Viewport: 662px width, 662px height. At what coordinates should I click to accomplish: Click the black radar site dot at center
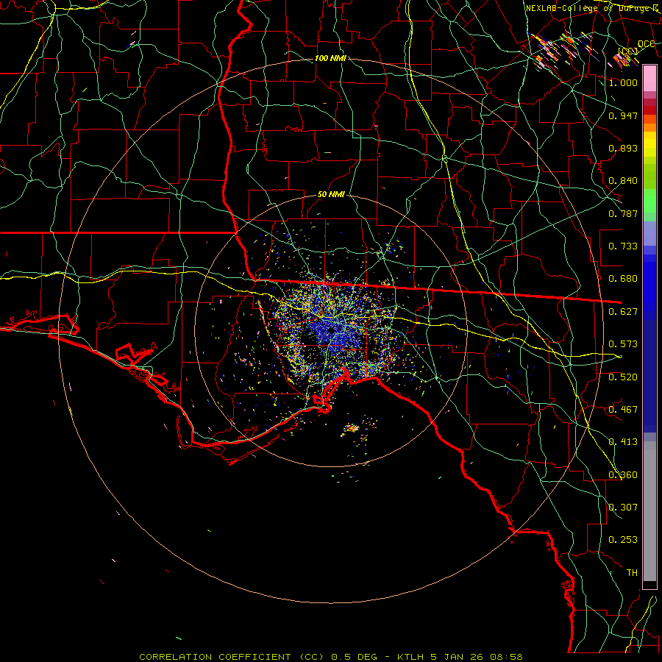tap(332, 330)
